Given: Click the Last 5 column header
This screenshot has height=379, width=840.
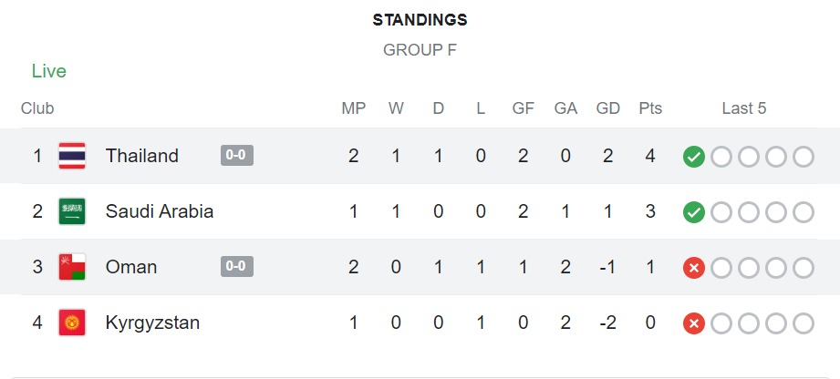Looking at the screenshot, I should point(744,108).
